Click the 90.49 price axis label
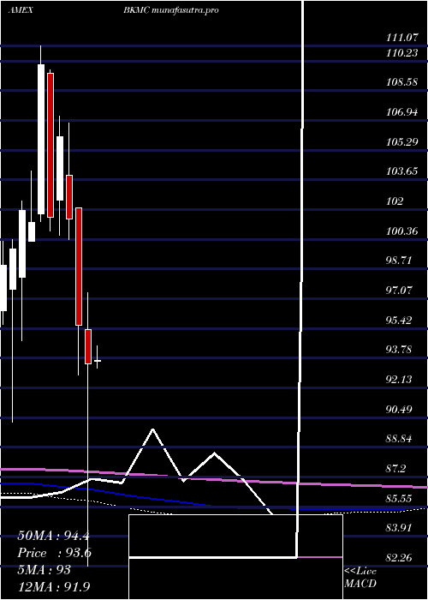 pyautogui.click(x=400, y=409)
